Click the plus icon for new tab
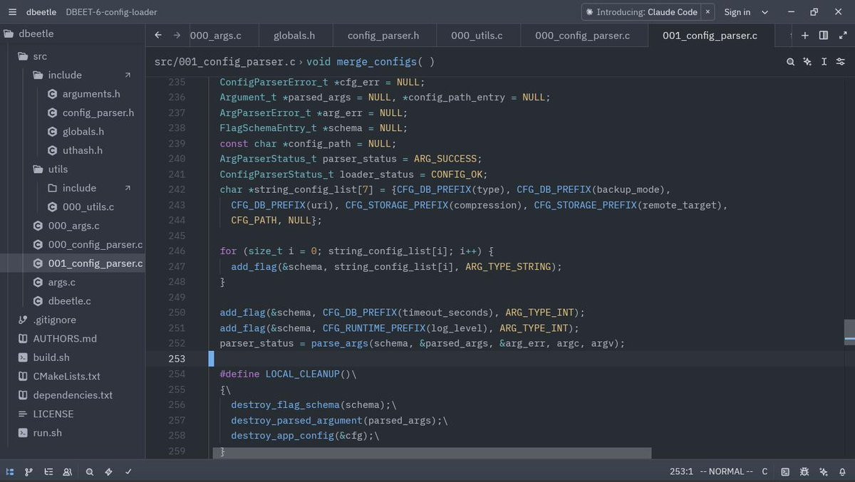This screenshot has width=855, height=482. point(805,36)
